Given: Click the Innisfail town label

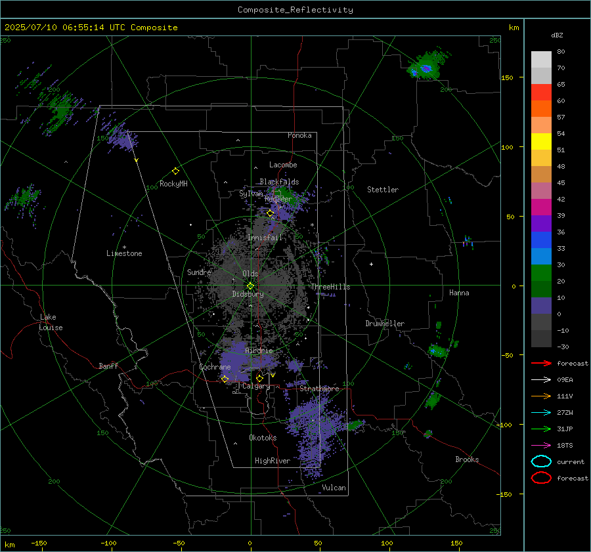Looking at the screenshot, I should pyautogui.click(x=265, y=238).
